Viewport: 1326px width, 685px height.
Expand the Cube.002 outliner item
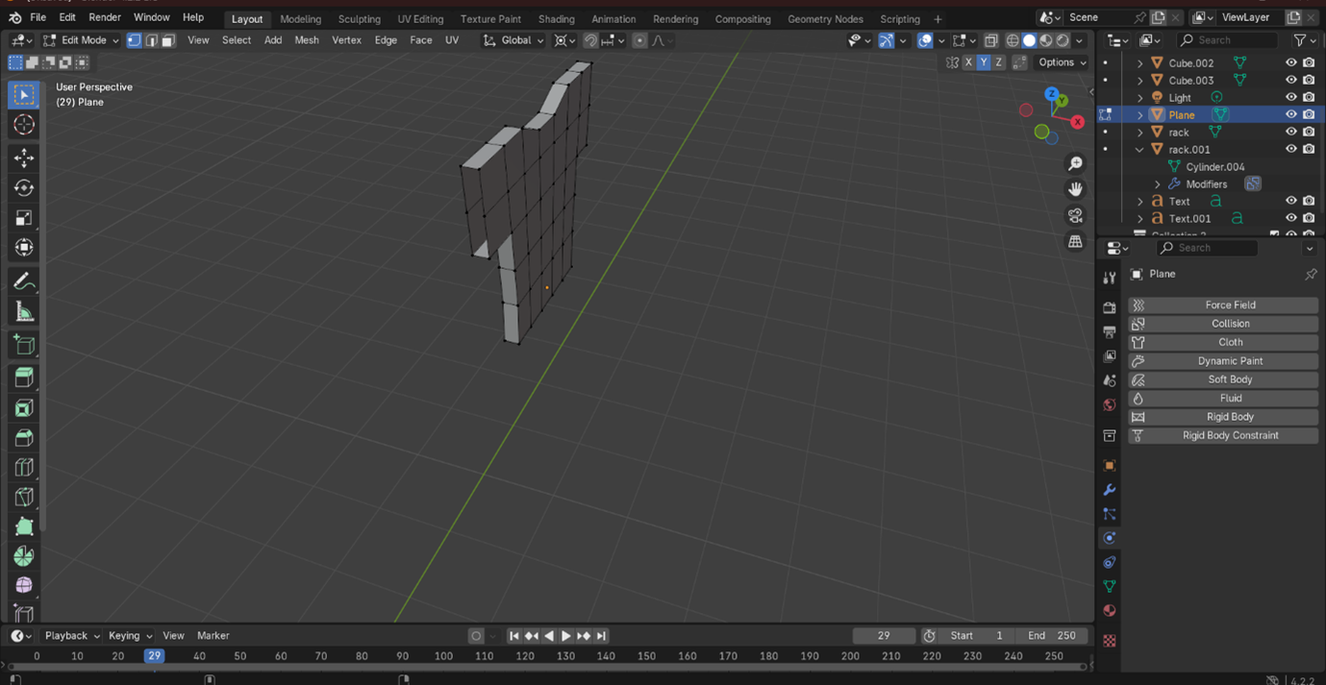(x=1140, y=63)
